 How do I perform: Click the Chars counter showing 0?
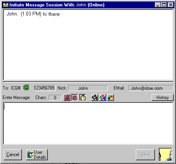[x=55, y=97]
